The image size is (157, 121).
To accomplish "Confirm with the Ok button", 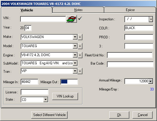I will pyautogui.click(x=119, y=115).
